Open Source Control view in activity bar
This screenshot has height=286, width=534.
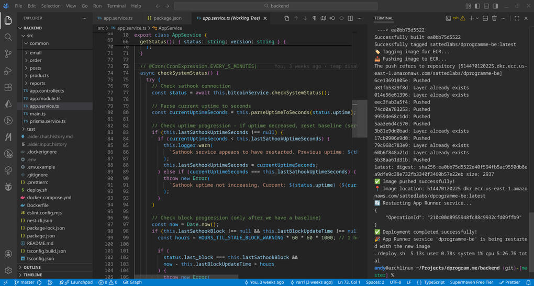coord(8,54)
